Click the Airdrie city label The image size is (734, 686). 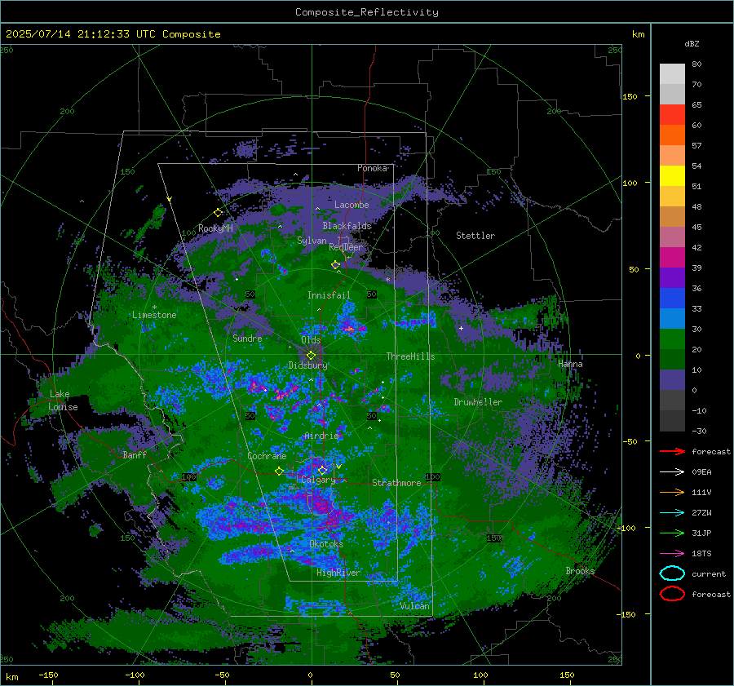tap(321, 436)
